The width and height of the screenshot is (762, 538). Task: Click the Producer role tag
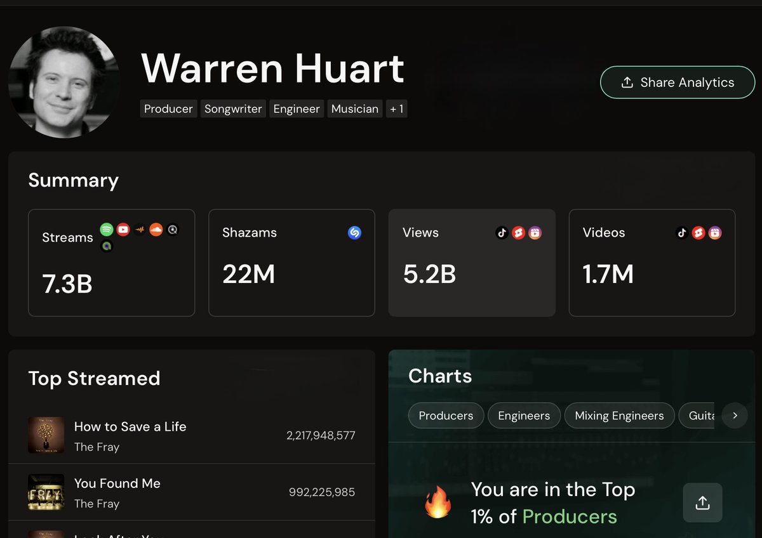click(x=168, y=109)
